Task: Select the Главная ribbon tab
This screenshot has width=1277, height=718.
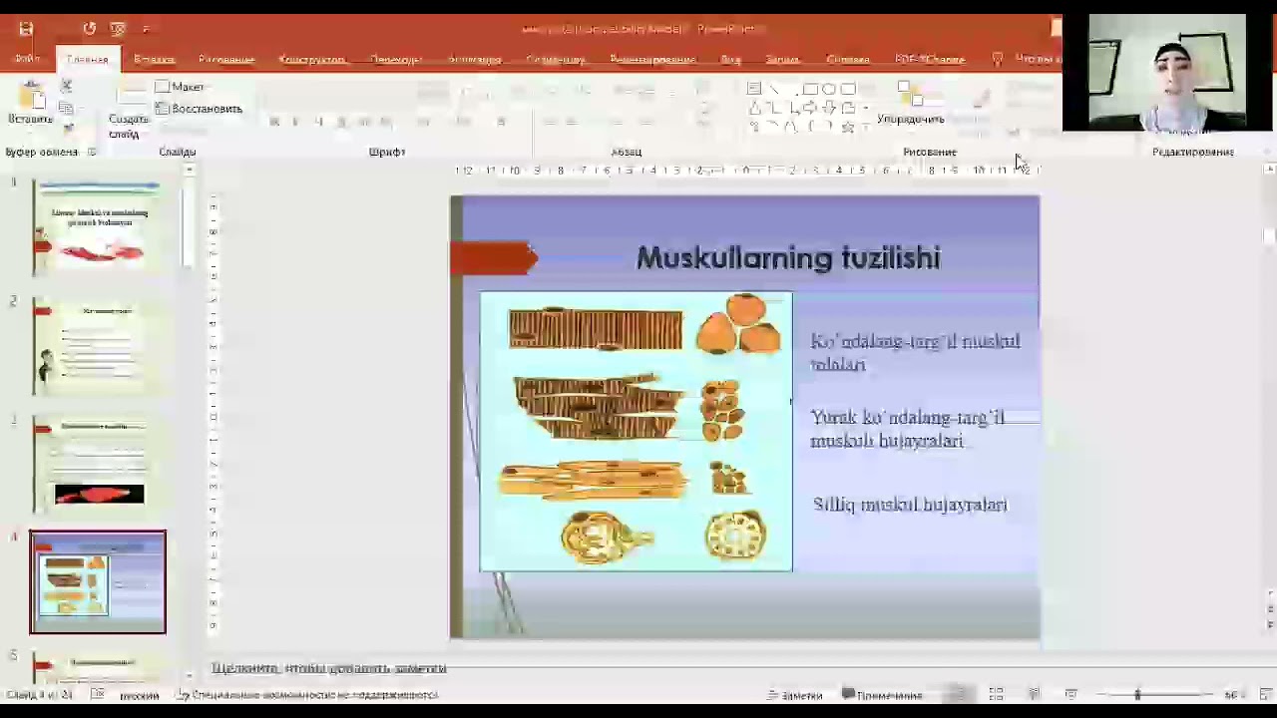Action: point(87,60)
